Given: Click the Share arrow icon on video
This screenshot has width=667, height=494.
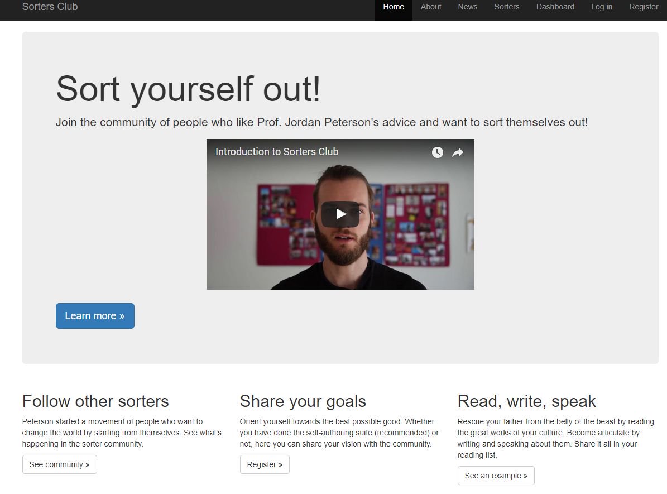Looking at the screenshot, I should (457, 152).
